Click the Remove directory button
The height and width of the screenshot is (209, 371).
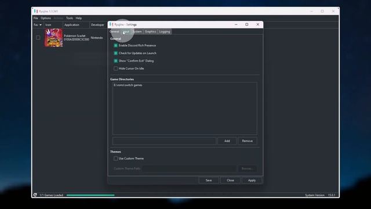coord(248,141)
